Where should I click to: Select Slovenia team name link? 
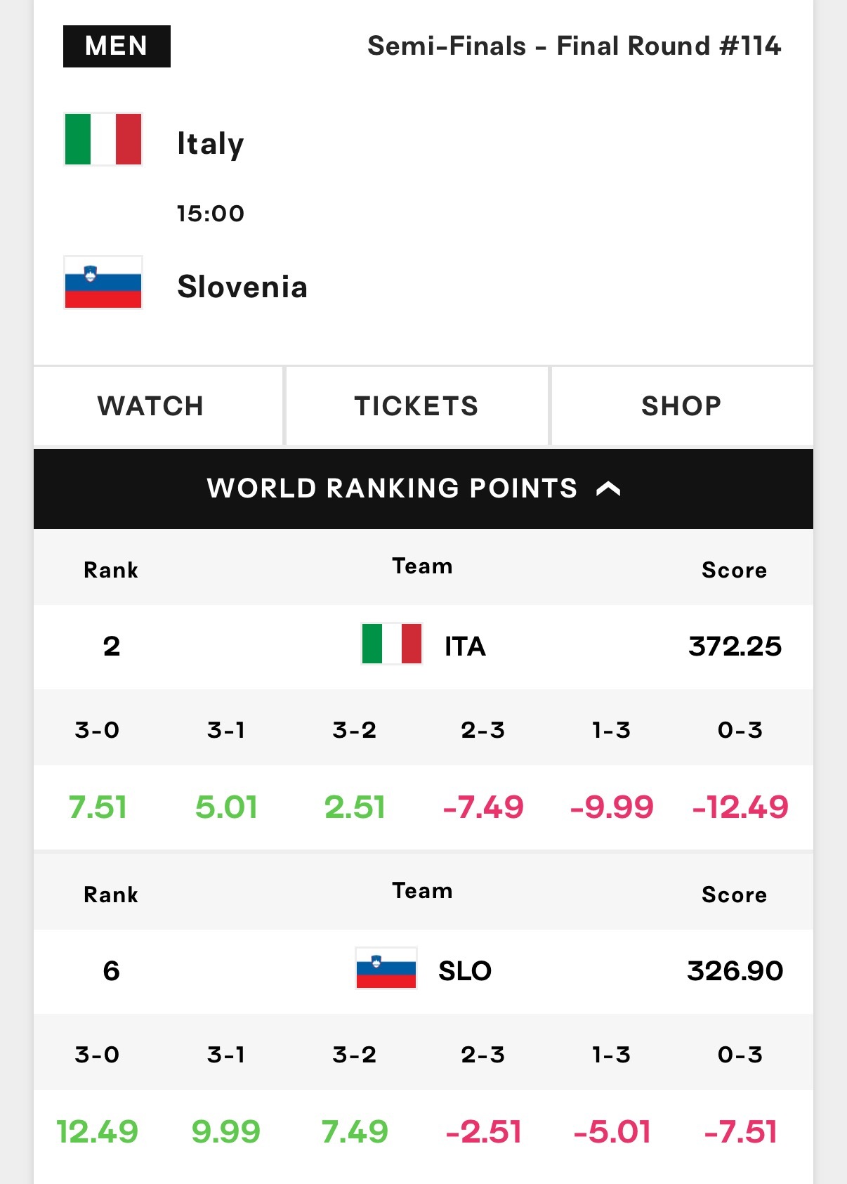[242, 287]
